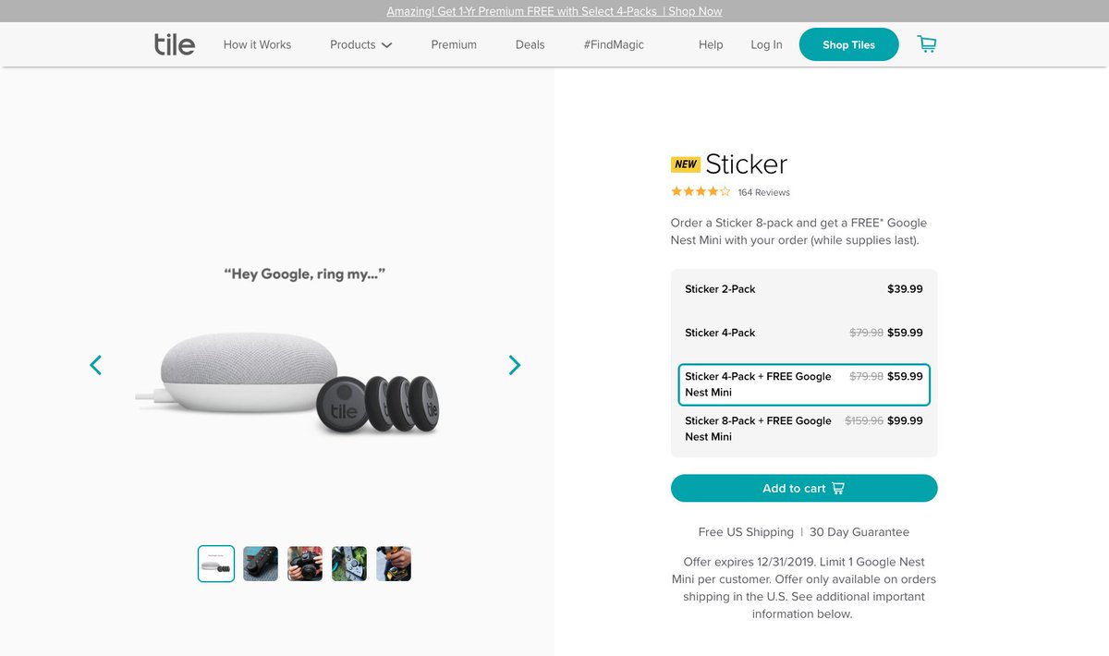Choose the Sticker 4-Pack $59.99 option

(804, 333)
